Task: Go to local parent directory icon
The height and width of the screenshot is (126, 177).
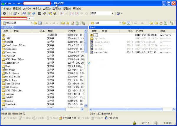Action: tap(63, 23)
